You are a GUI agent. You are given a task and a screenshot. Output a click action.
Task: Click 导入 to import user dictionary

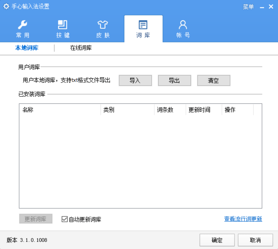click(135, 80)
